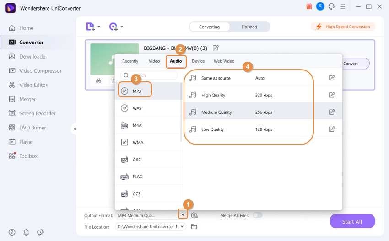
Task: Open Video Editor from sidebar
Action: click(x=28, y=85)
